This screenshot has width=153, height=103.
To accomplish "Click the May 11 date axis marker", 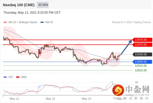I will pos(14,99).
